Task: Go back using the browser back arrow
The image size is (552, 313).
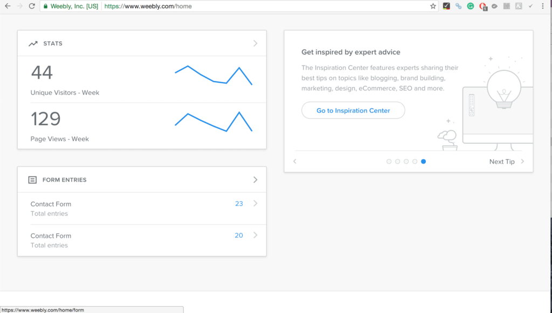Action: [x=8, y=6]
